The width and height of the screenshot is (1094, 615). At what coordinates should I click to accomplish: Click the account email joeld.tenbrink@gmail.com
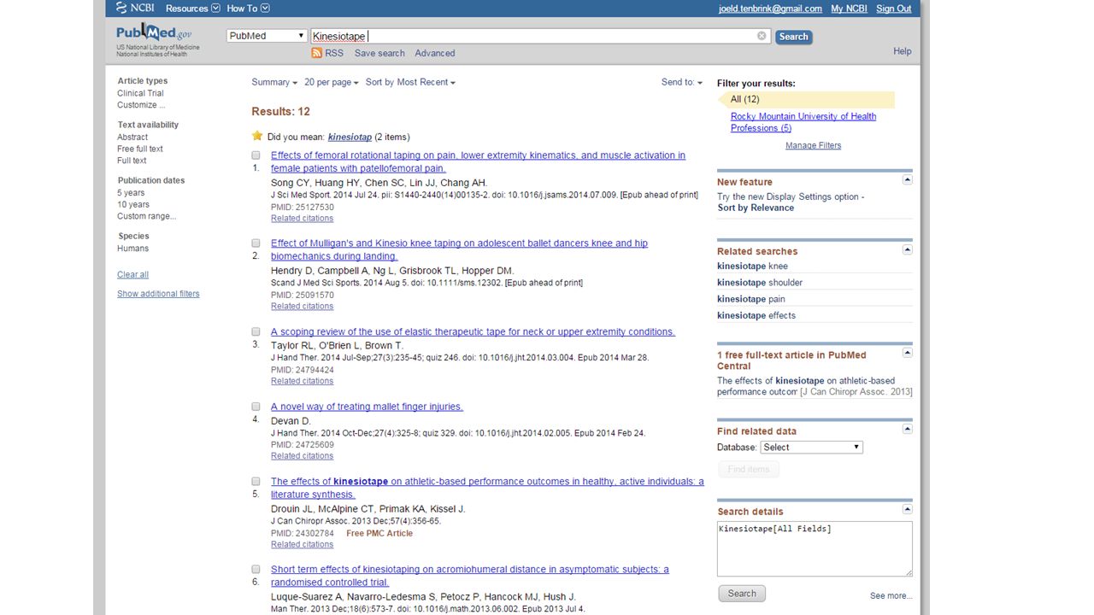[x=770, y=9]
